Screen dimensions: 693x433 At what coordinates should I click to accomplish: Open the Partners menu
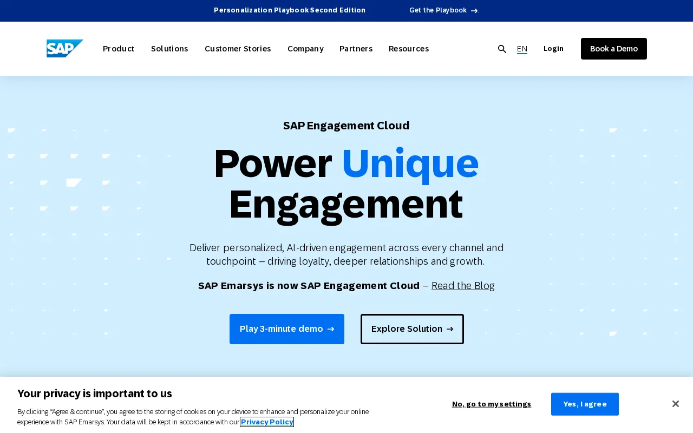point(356,49)
